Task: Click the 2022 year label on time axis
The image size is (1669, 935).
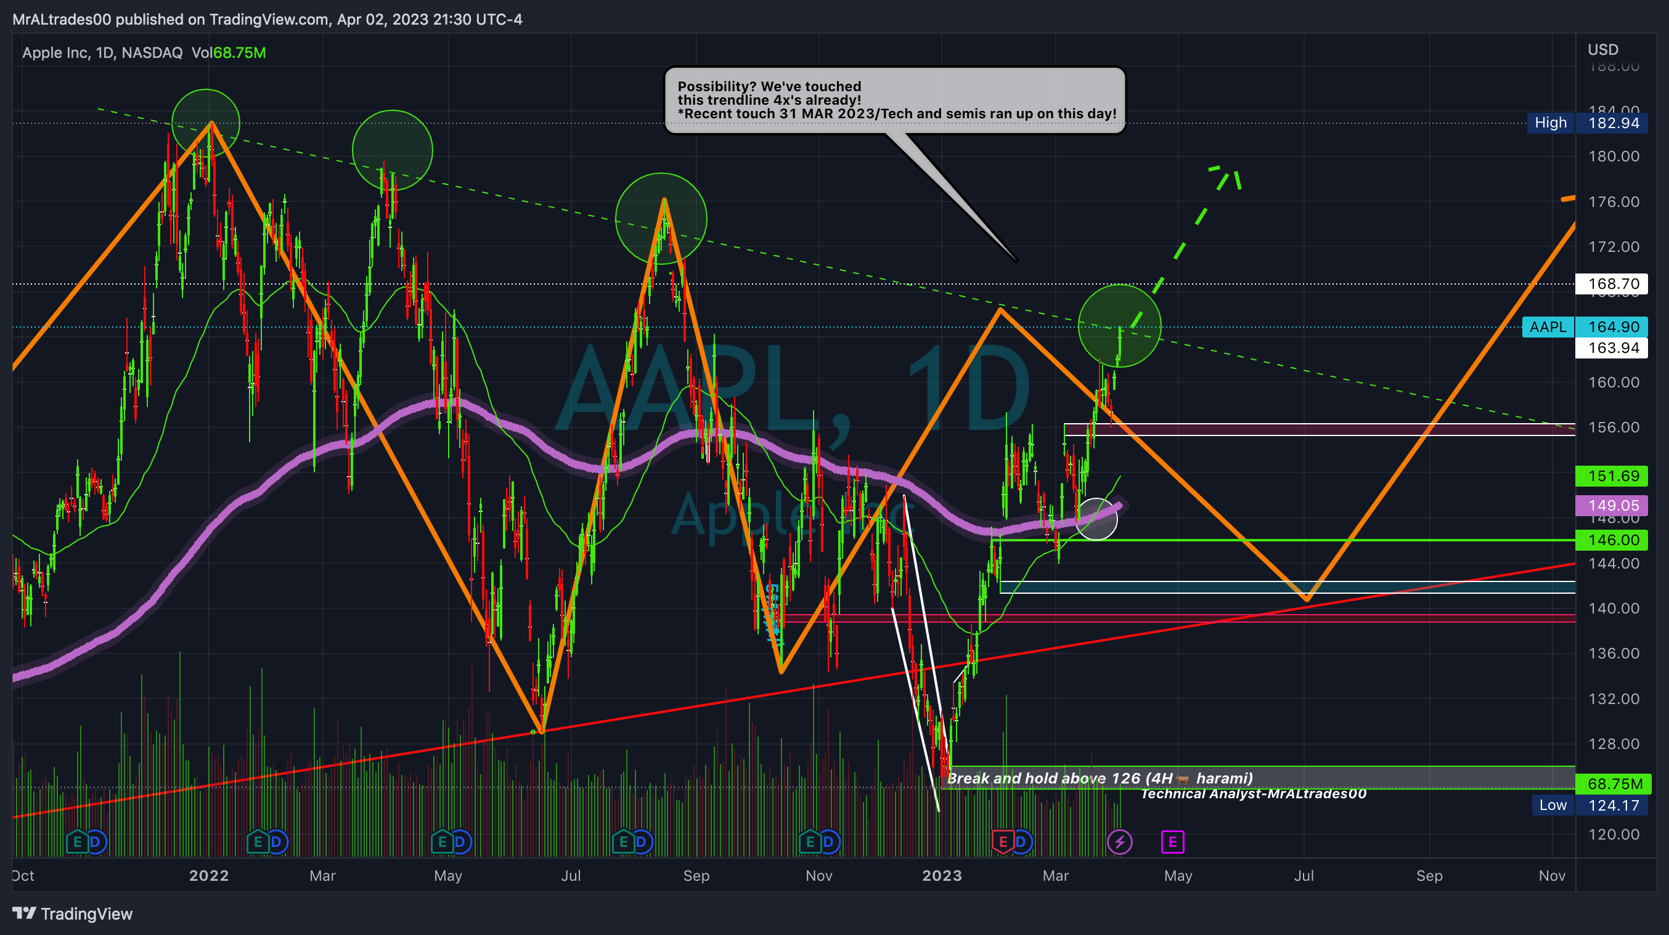Action: coord(208,875)
